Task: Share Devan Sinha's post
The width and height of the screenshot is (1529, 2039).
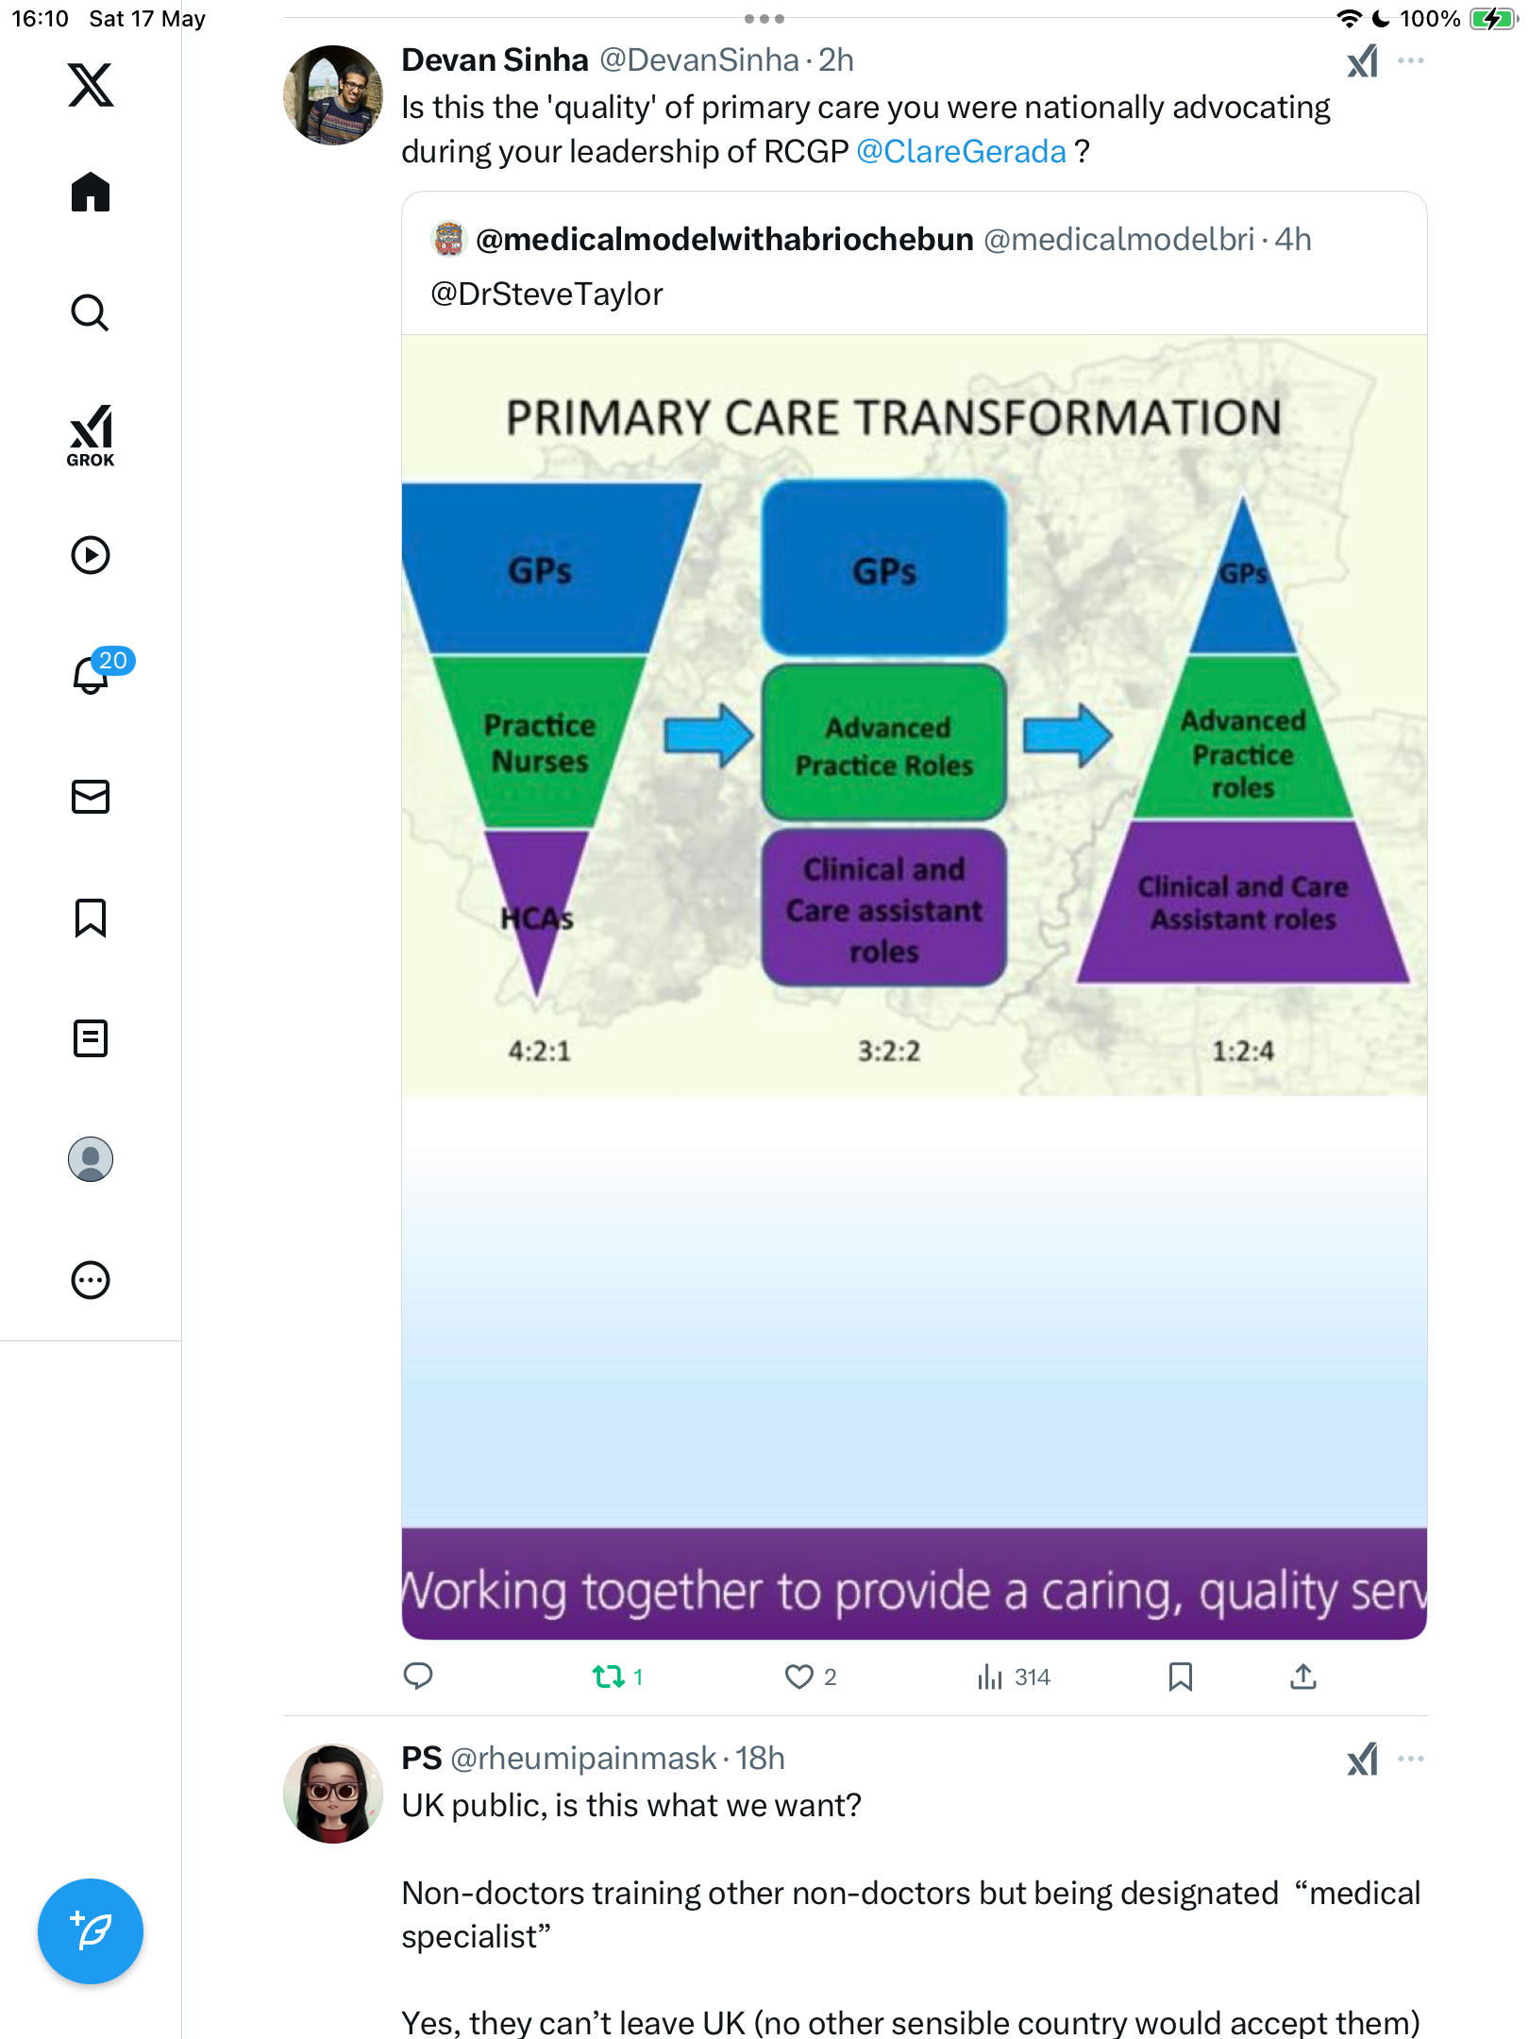Action: coord(1303,1677)
